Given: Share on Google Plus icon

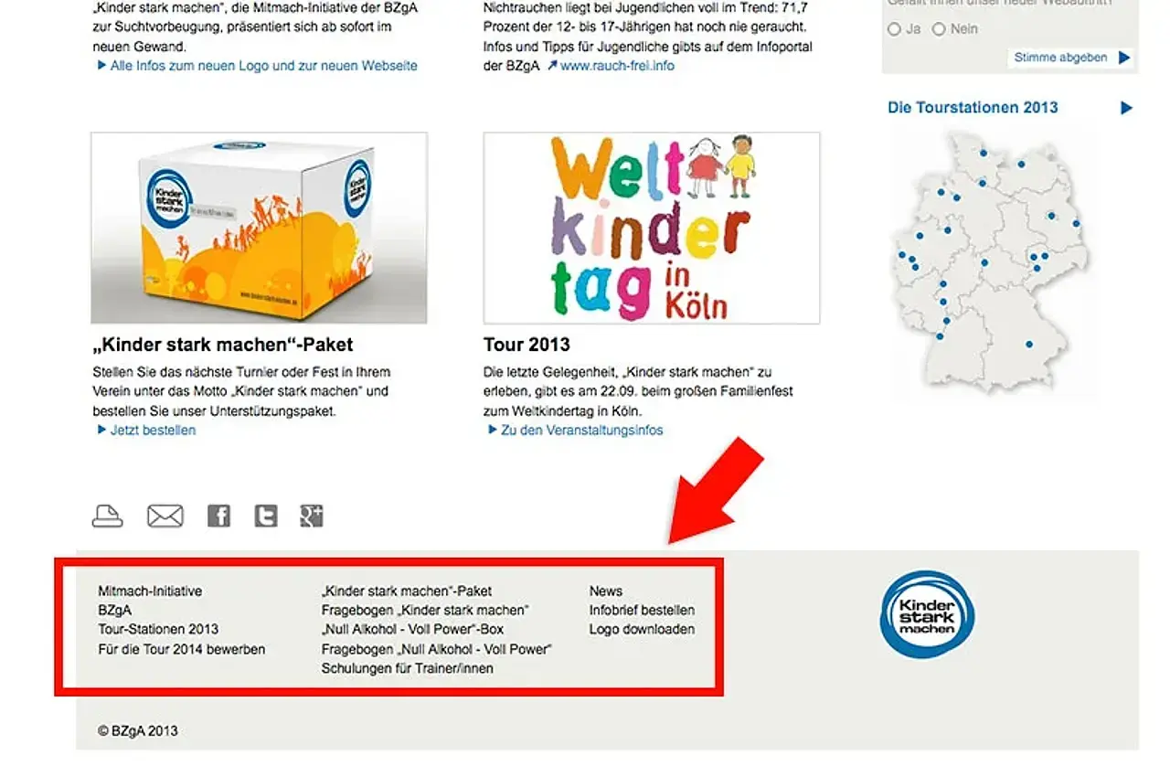Looking at the screenshot, I should click(x=312, y=516).
